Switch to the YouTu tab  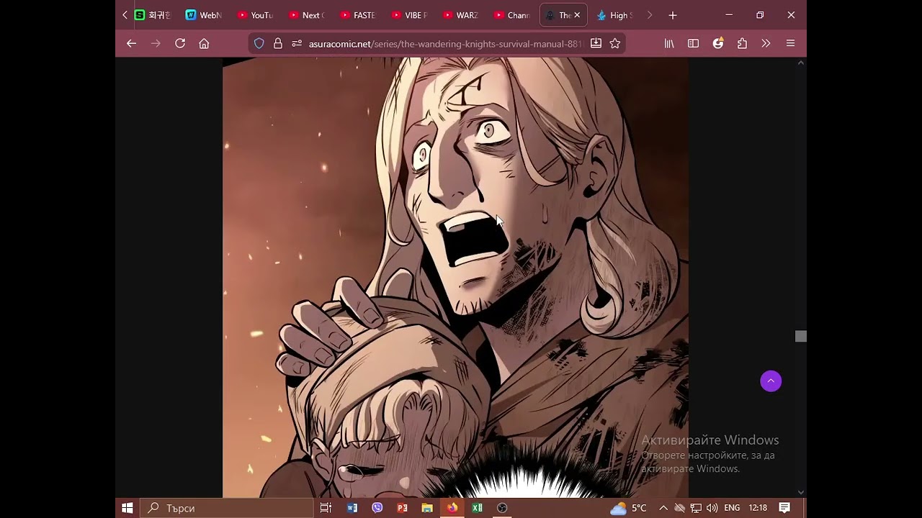[x=255, y=15]
